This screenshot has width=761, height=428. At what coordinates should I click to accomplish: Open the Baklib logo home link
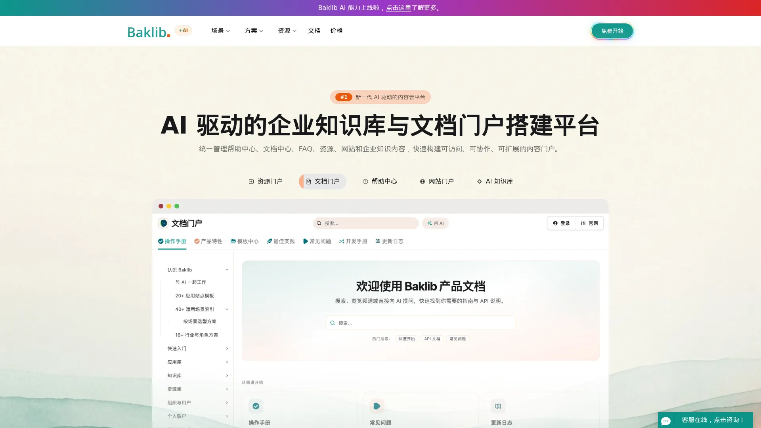(x=149, y=32)
